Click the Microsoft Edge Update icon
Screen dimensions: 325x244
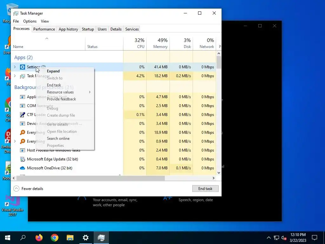point(23,159)
